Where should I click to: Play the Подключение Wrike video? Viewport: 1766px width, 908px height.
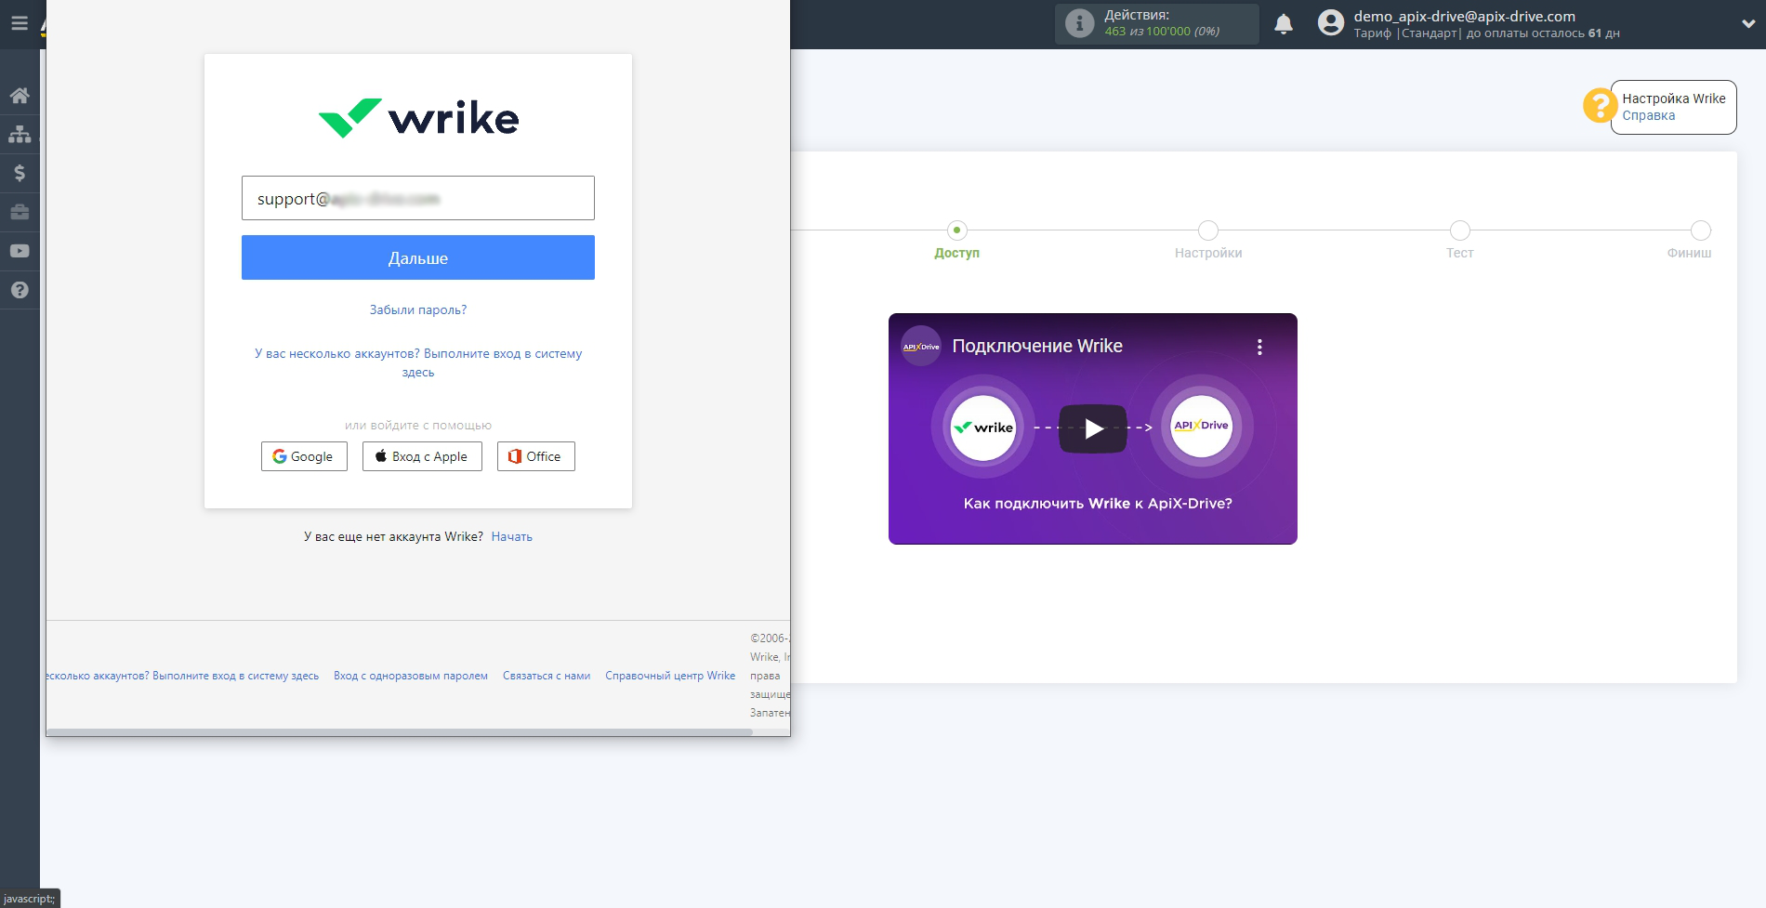1093,428
